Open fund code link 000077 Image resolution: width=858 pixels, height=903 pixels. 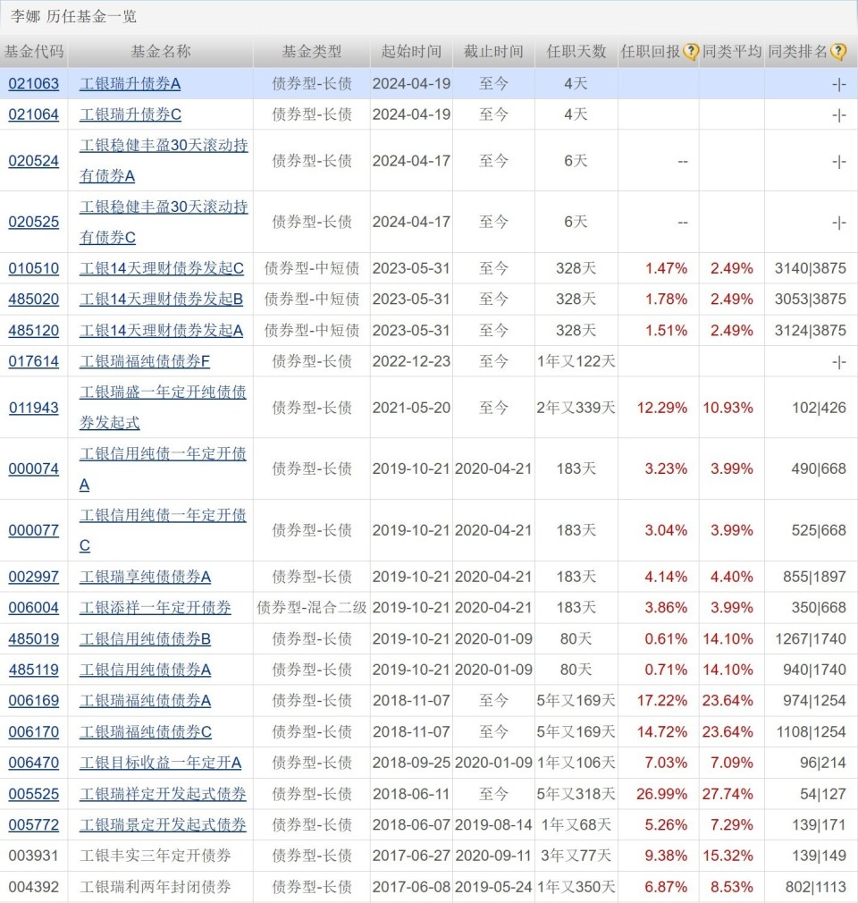[33, 530]
